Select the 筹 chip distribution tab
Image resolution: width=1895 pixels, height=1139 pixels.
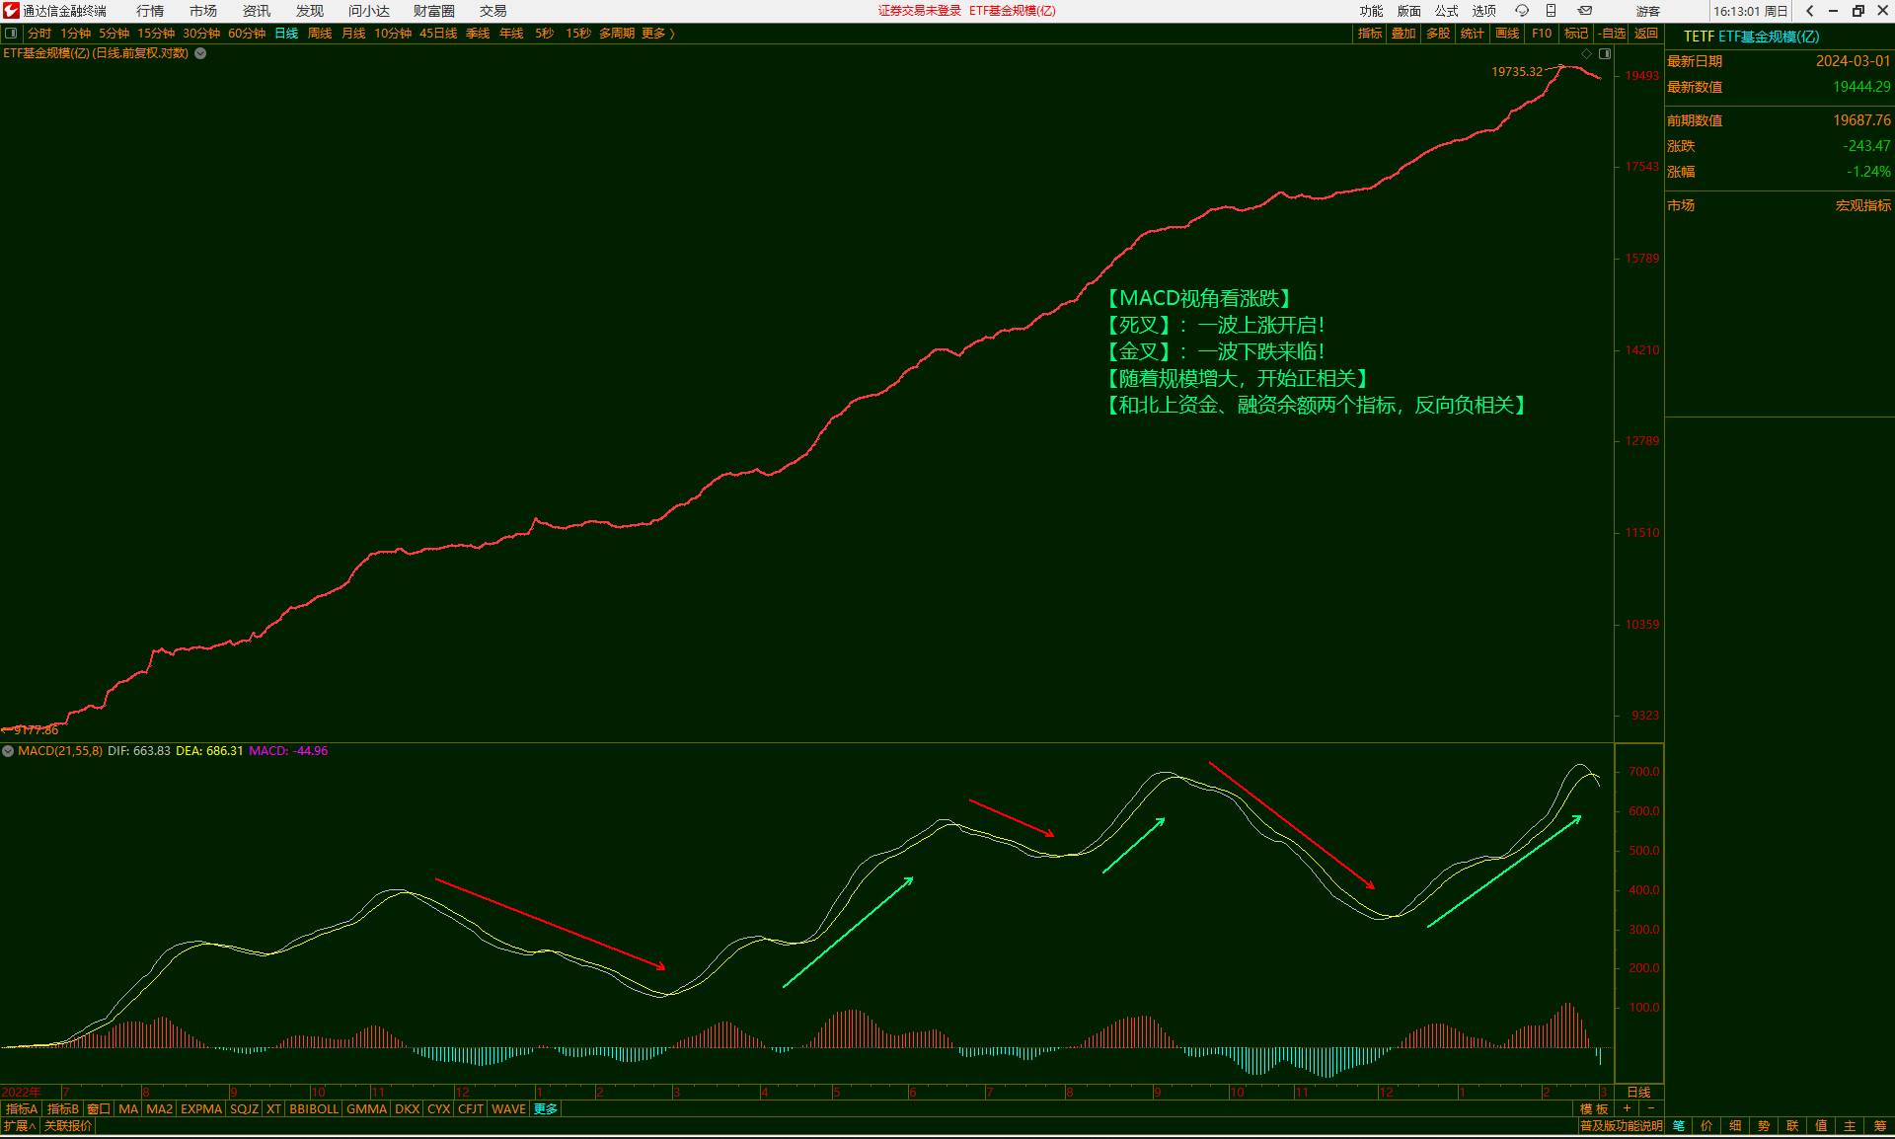pos(1879,1125)
